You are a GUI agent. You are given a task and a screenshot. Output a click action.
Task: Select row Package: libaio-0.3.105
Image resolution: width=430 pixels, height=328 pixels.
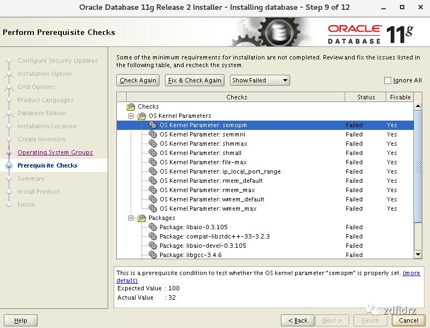tap(265, 227)
